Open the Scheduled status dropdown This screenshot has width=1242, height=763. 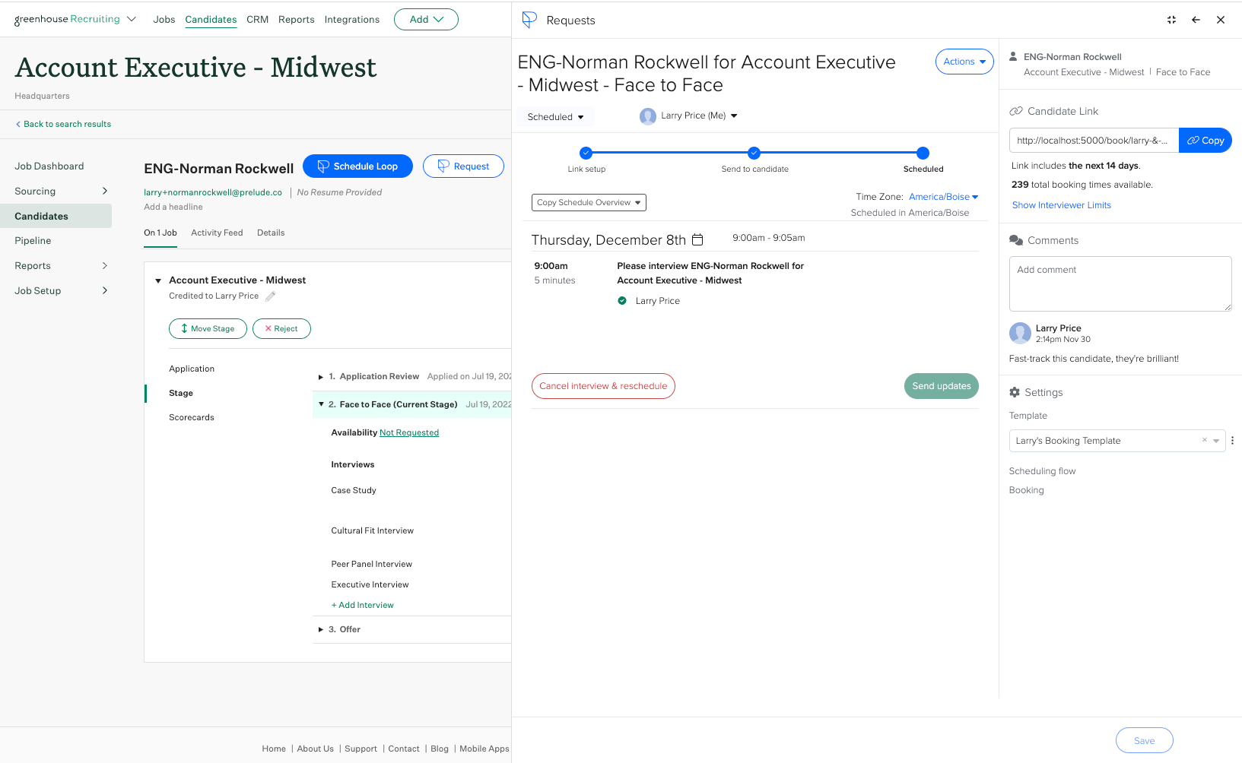pyautogui.click(x=555, y=116)
